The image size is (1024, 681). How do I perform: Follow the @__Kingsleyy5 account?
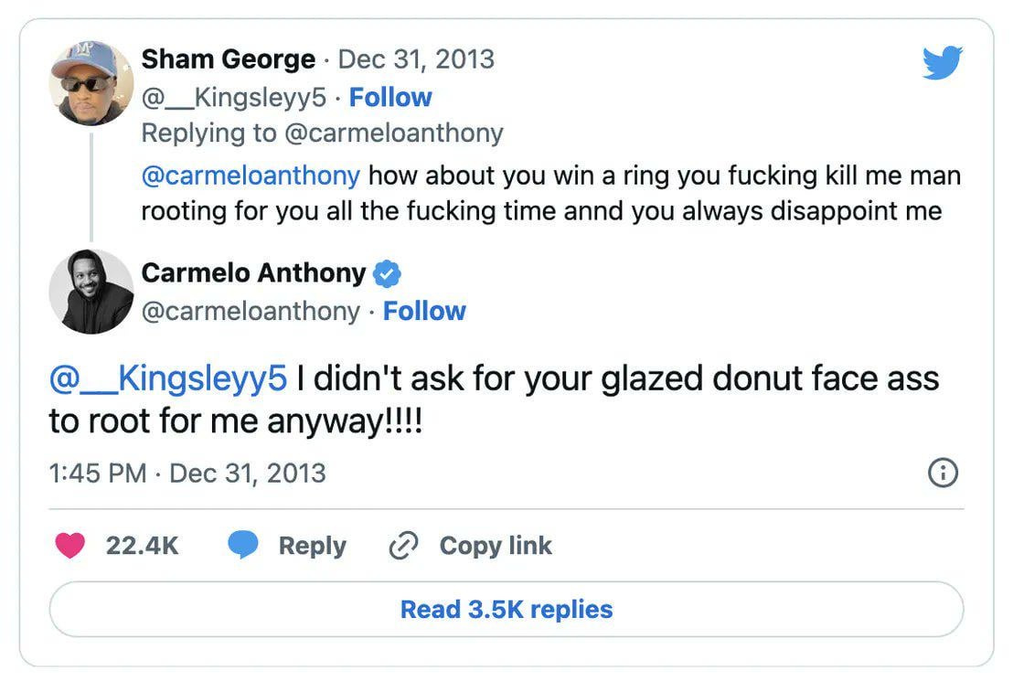390,97
